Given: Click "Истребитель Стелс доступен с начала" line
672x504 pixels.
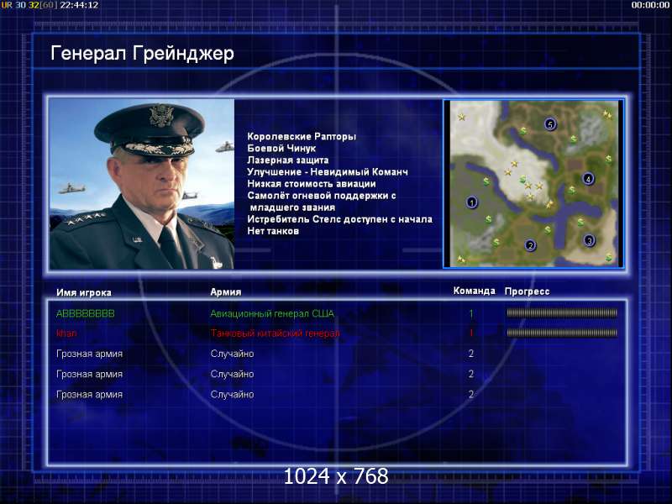Looking at the screenshot, I should point(340,219).
